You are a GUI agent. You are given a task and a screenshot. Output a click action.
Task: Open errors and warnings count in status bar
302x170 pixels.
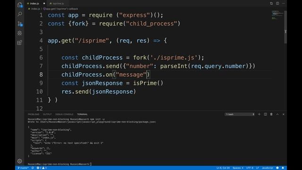pyautogui.click(x=42, y=168)
